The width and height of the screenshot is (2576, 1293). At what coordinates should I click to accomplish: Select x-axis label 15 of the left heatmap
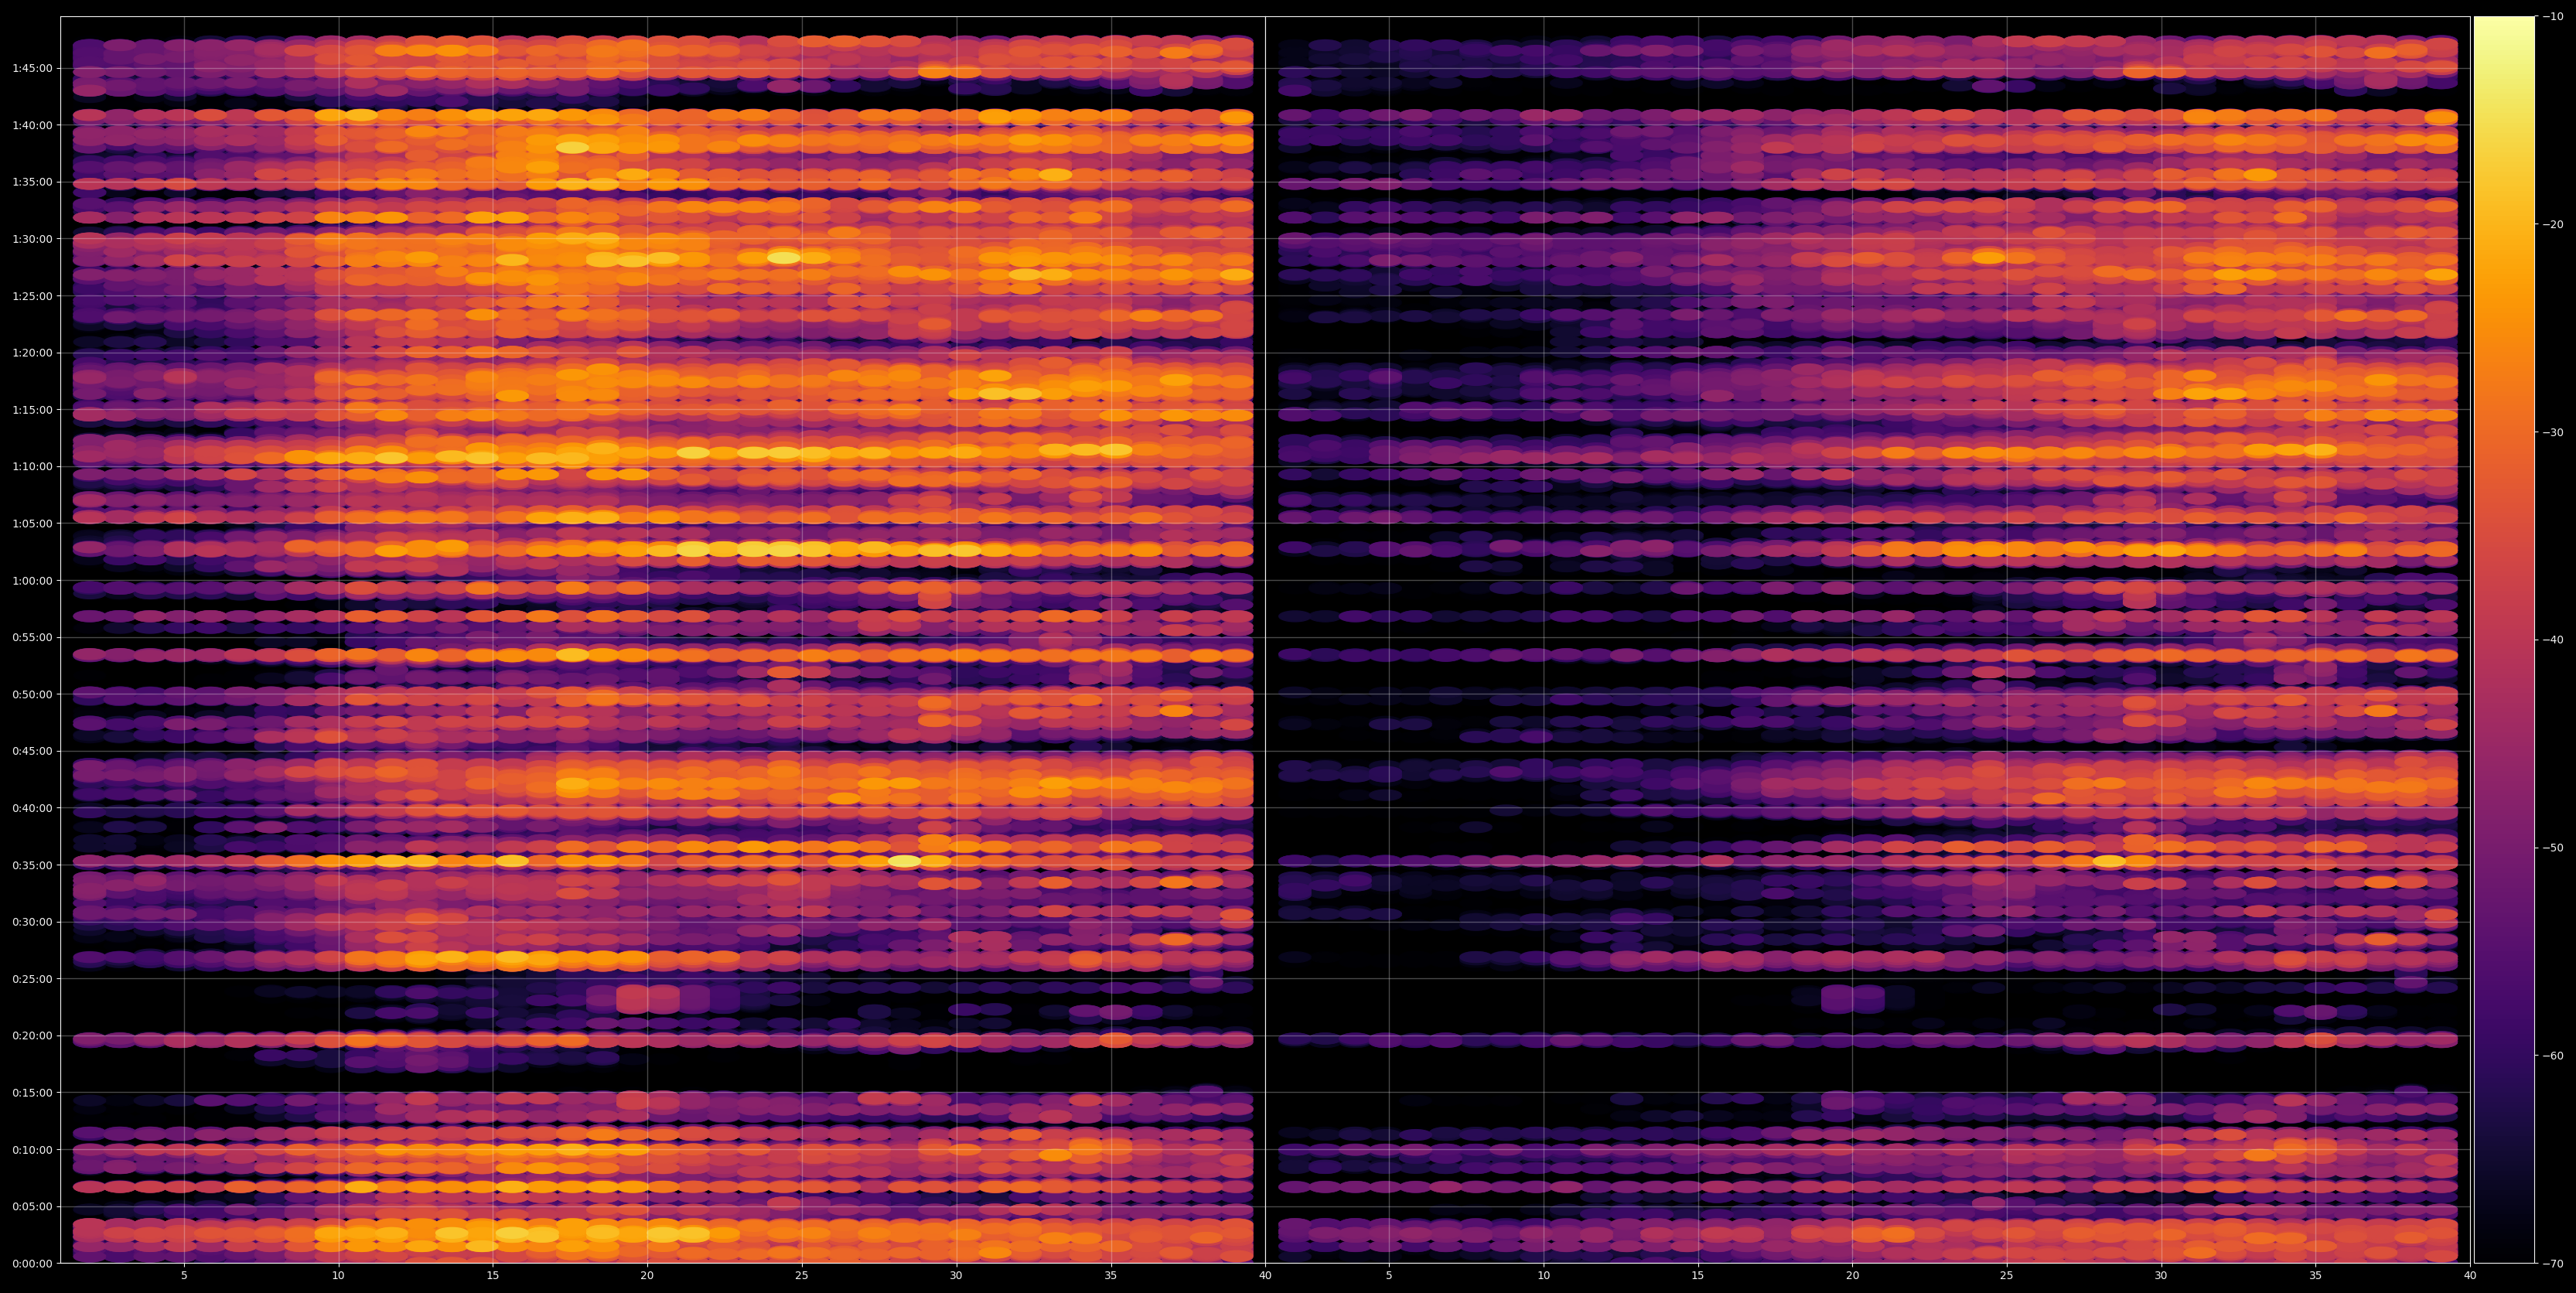point(493,1276)
